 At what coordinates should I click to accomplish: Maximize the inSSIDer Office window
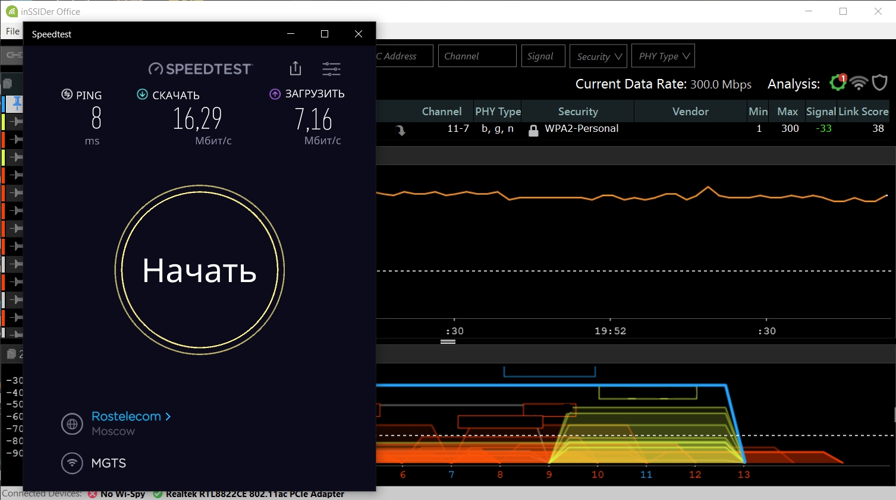pyautogui.click(x=843, y=11)
